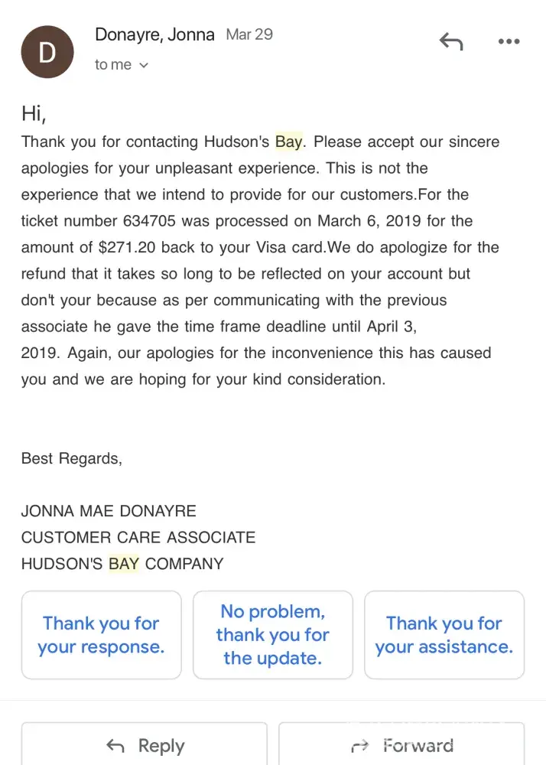Click the highlighted "Bay" in the first sentence
The width and height of the screenshot is (546, 765).
(289, 142)
